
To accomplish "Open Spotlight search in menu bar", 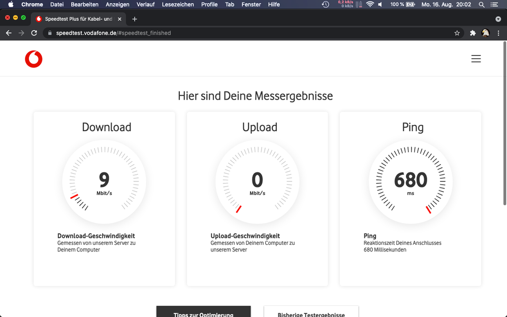I will point(482,5).
